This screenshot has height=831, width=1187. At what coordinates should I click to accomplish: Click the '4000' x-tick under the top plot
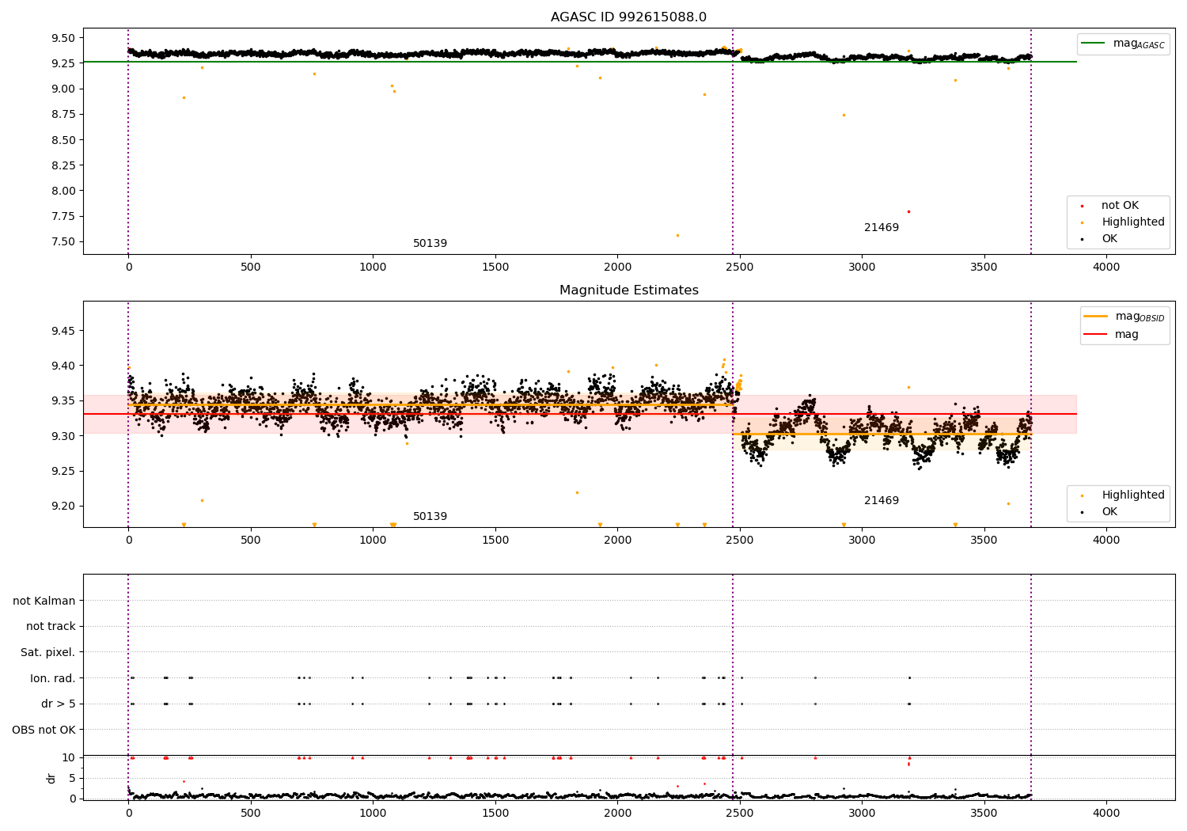[1106, 268]
